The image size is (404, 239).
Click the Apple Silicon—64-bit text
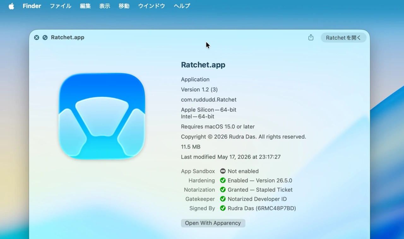209,110
